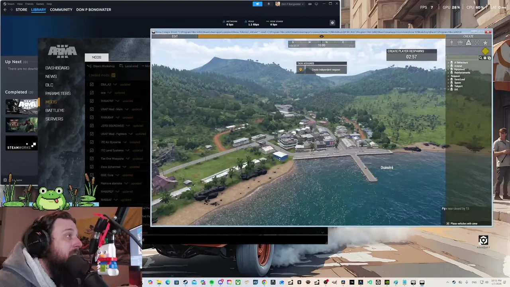Open the Zeus EDIT panel tab
Image resolution: width=510 pixels, height=287 pixels.
point(175,36)
